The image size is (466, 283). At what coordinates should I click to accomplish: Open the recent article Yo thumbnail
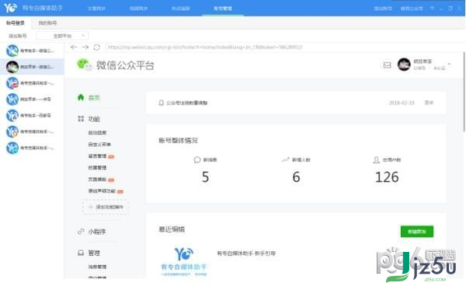coord(183,261)
